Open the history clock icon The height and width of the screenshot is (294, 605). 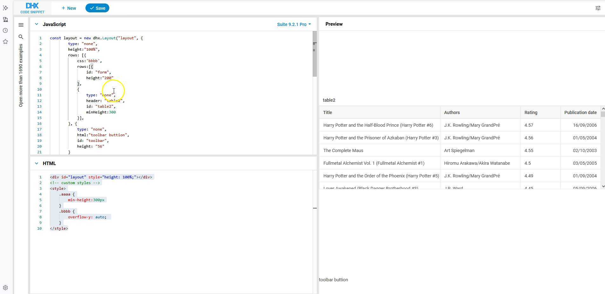tap(5, 31)
